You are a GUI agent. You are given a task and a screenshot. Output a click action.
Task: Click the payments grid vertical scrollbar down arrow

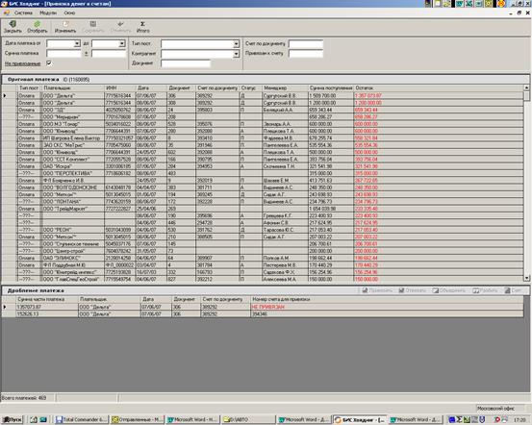(x=526, y=278)
